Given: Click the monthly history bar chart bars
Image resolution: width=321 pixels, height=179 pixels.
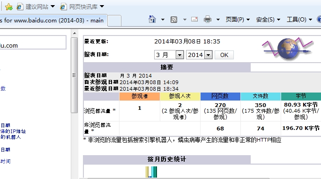Looking at the screenshot, I should pyautogui.click(x=151, y=172).
